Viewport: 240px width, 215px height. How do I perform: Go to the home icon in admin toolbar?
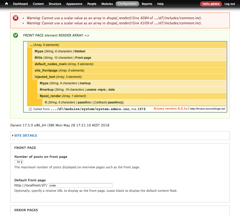tap(6, 4)
